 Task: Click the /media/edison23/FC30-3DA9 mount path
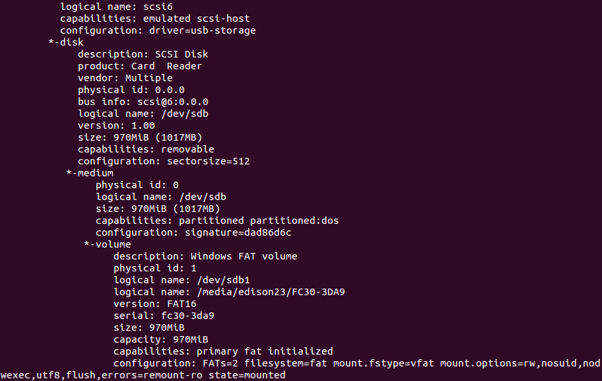[271, 292]
